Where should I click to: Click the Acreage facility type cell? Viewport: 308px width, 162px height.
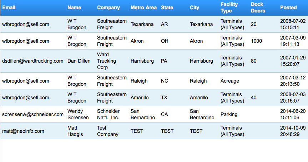tap(230, 81)
